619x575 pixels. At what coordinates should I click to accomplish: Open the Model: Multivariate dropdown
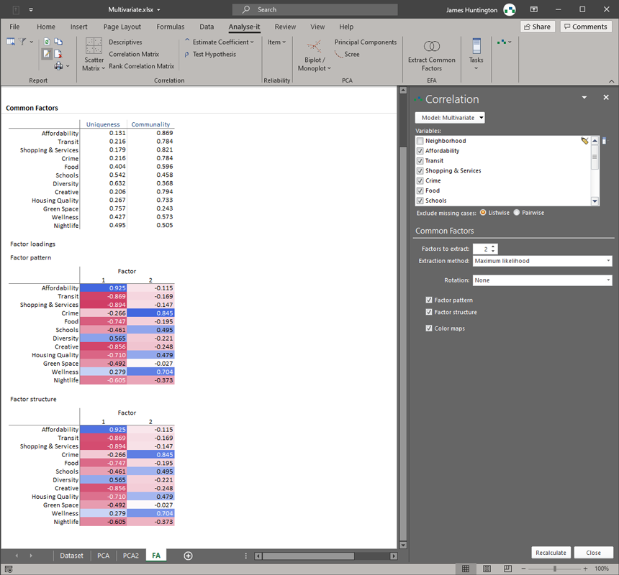point(450,117)
